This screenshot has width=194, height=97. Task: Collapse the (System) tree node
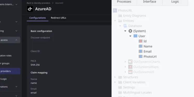coord(125,31)
